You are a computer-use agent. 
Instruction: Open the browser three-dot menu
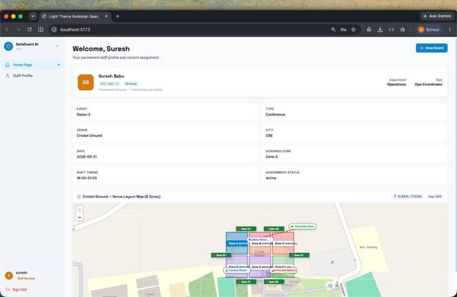pyautogui.click(x=450, y=30)
